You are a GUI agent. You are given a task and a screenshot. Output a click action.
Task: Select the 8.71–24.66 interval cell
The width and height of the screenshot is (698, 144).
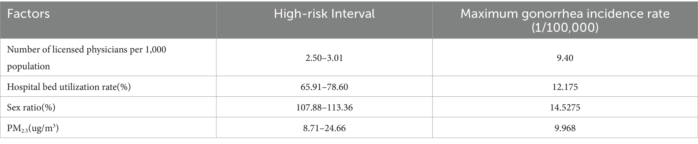point(324,128)
